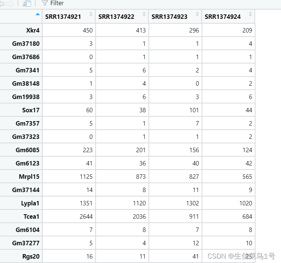
Task: Select the Gm37180 row name
Action: point(21,43)
